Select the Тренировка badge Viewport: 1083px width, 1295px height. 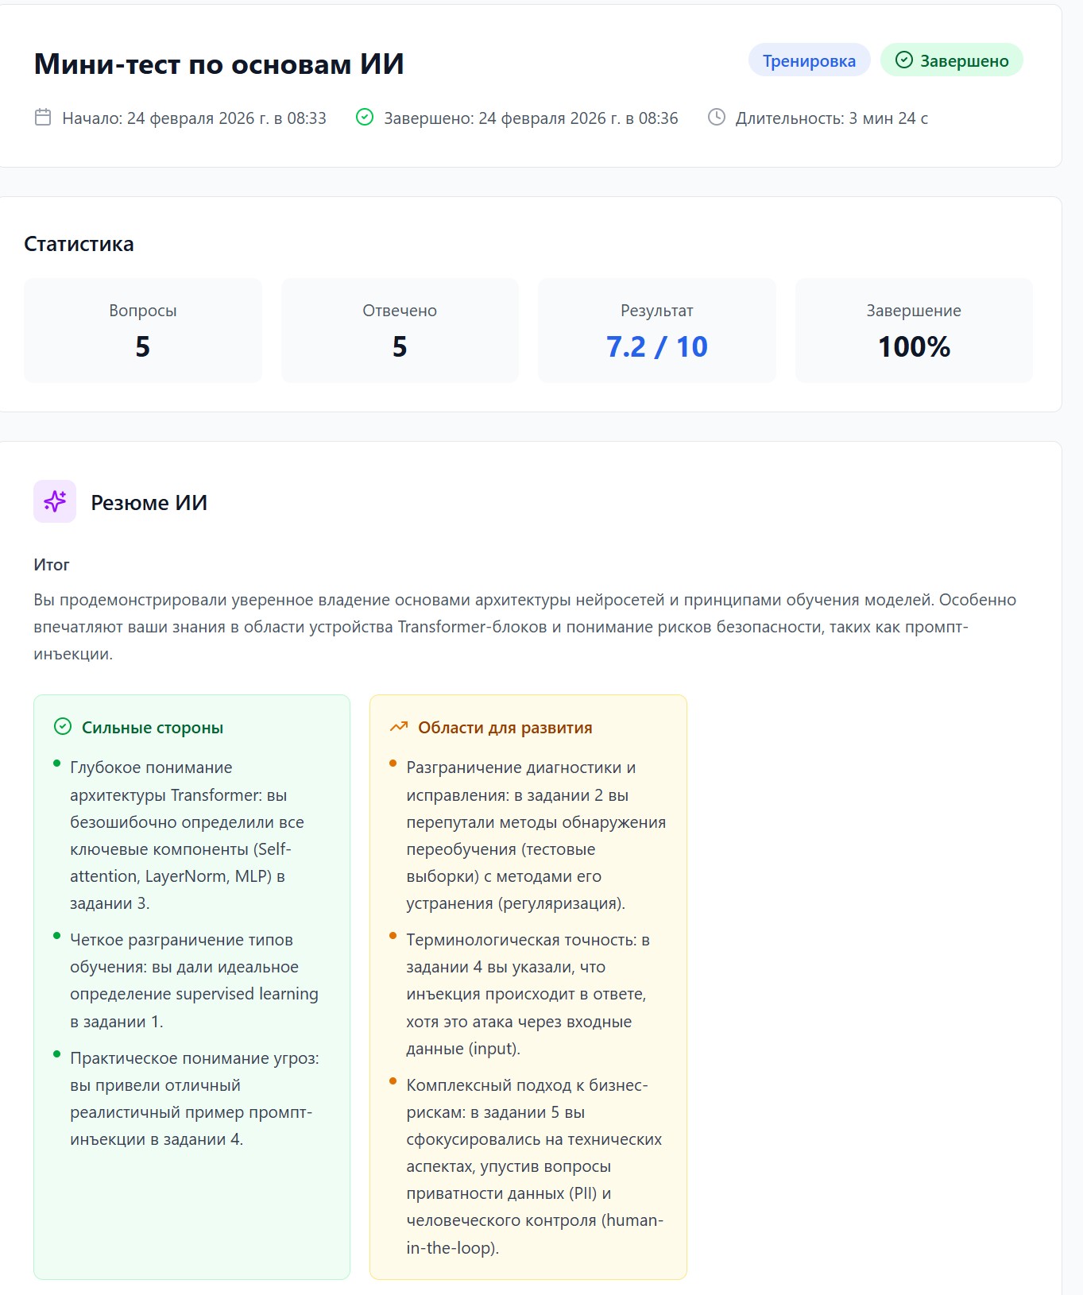coord(809,59)
